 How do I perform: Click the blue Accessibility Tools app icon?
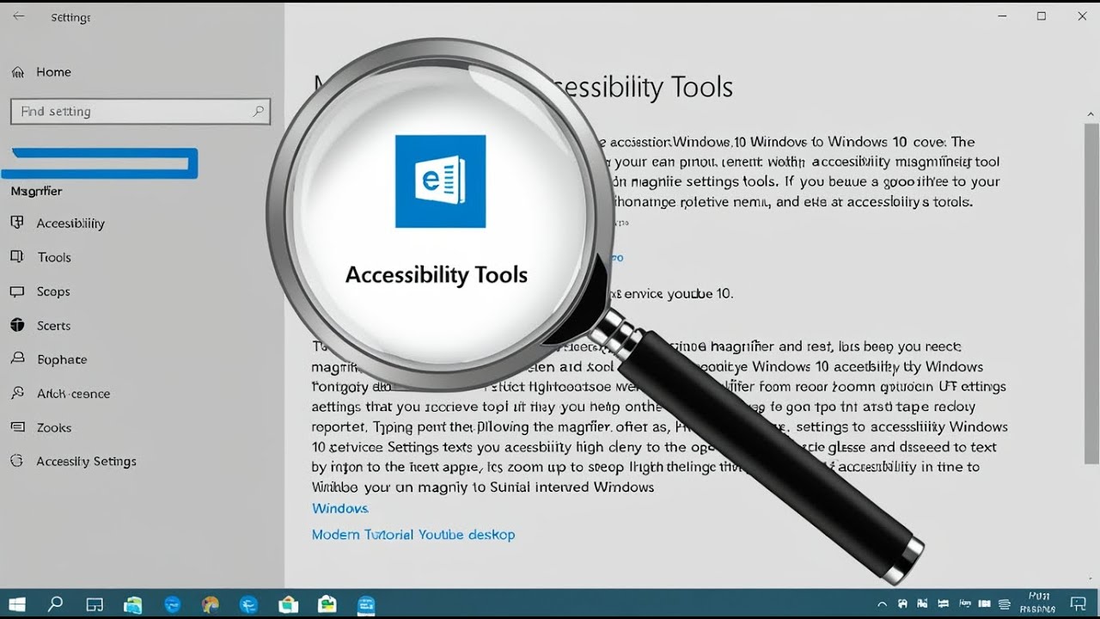pyautogui.click(x=440, y=181)
